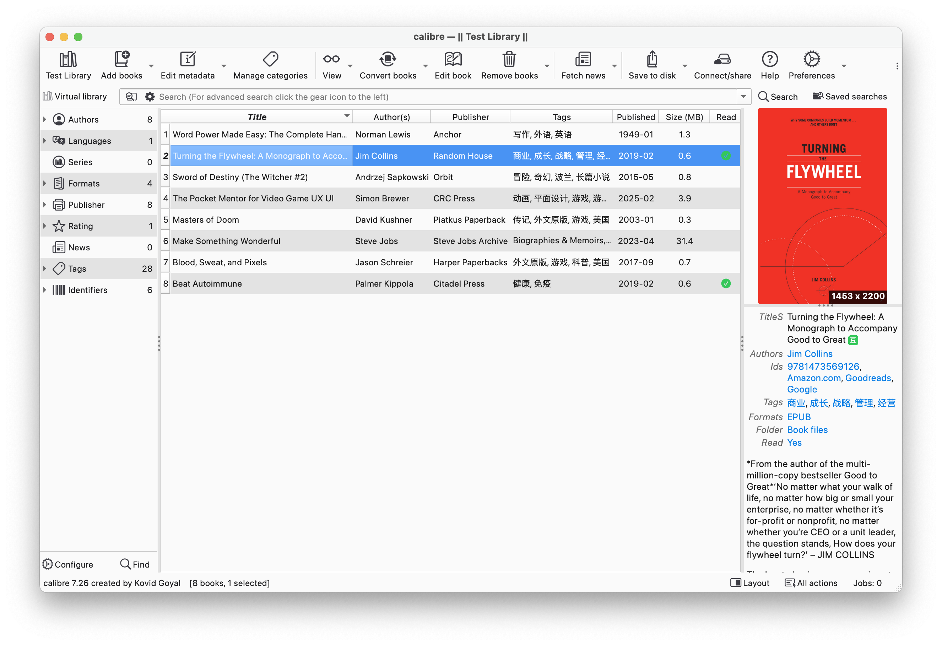
Task: Open Edit metadata tool
Action: [187, 60]
